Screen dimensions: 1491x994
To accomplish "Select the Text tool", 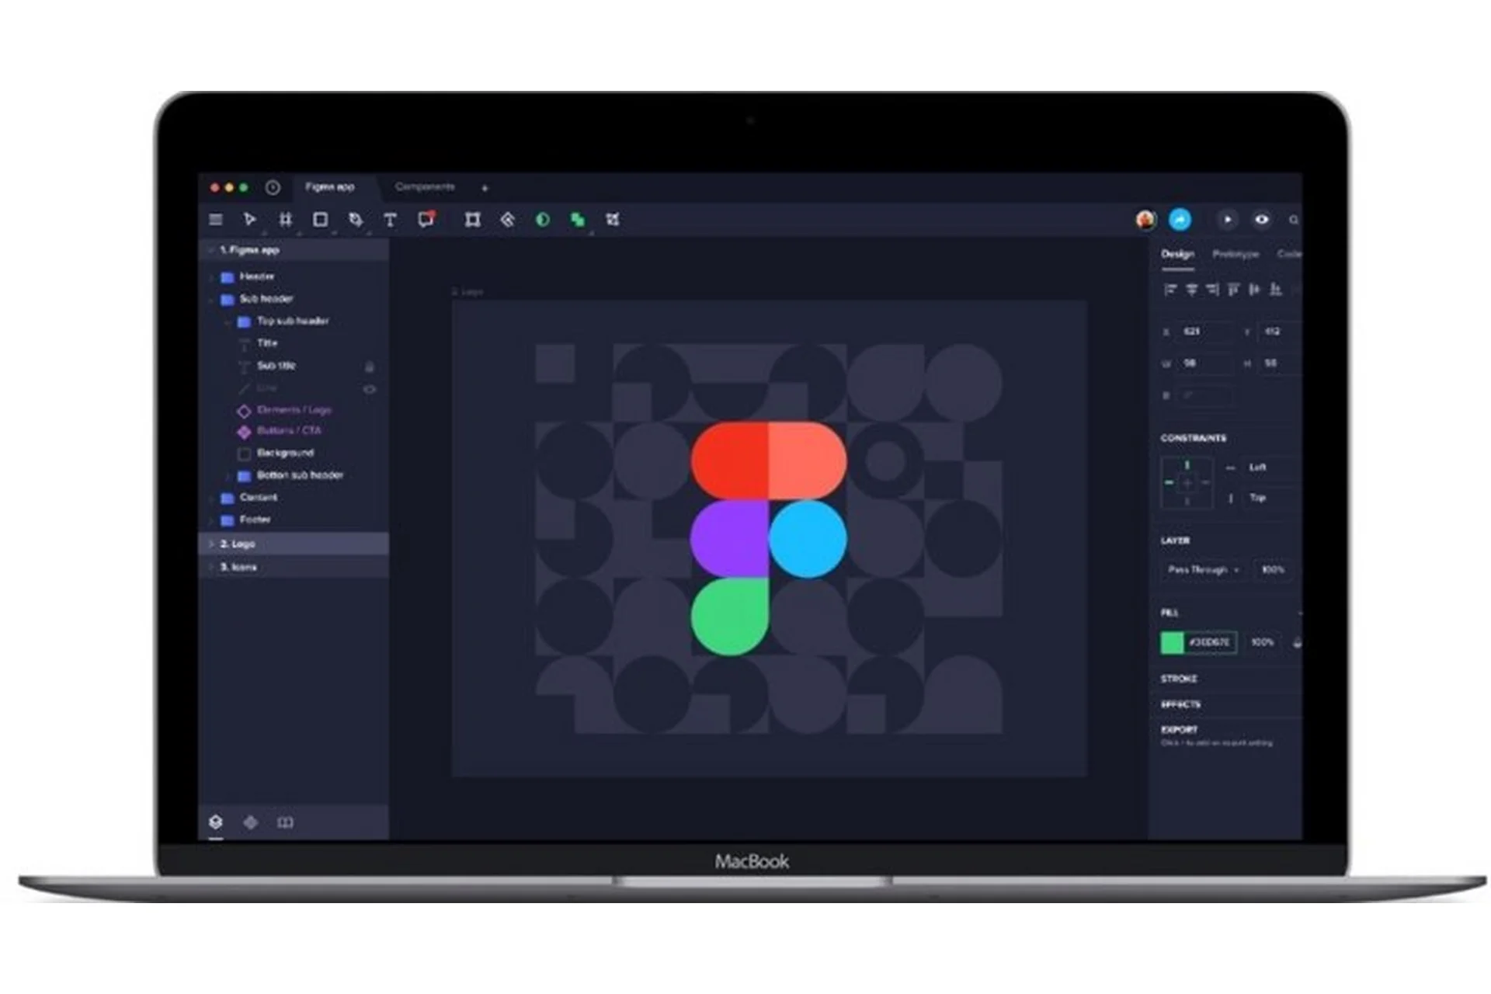I will click(x=390, y=221).
